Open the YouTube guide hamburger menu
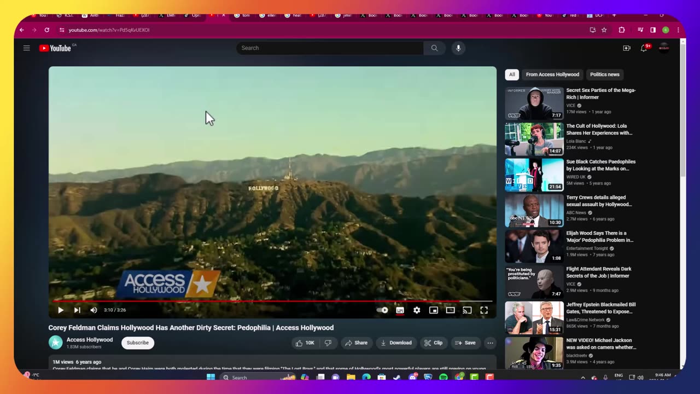This screenshot has height=394, width=700. point(26,48)
